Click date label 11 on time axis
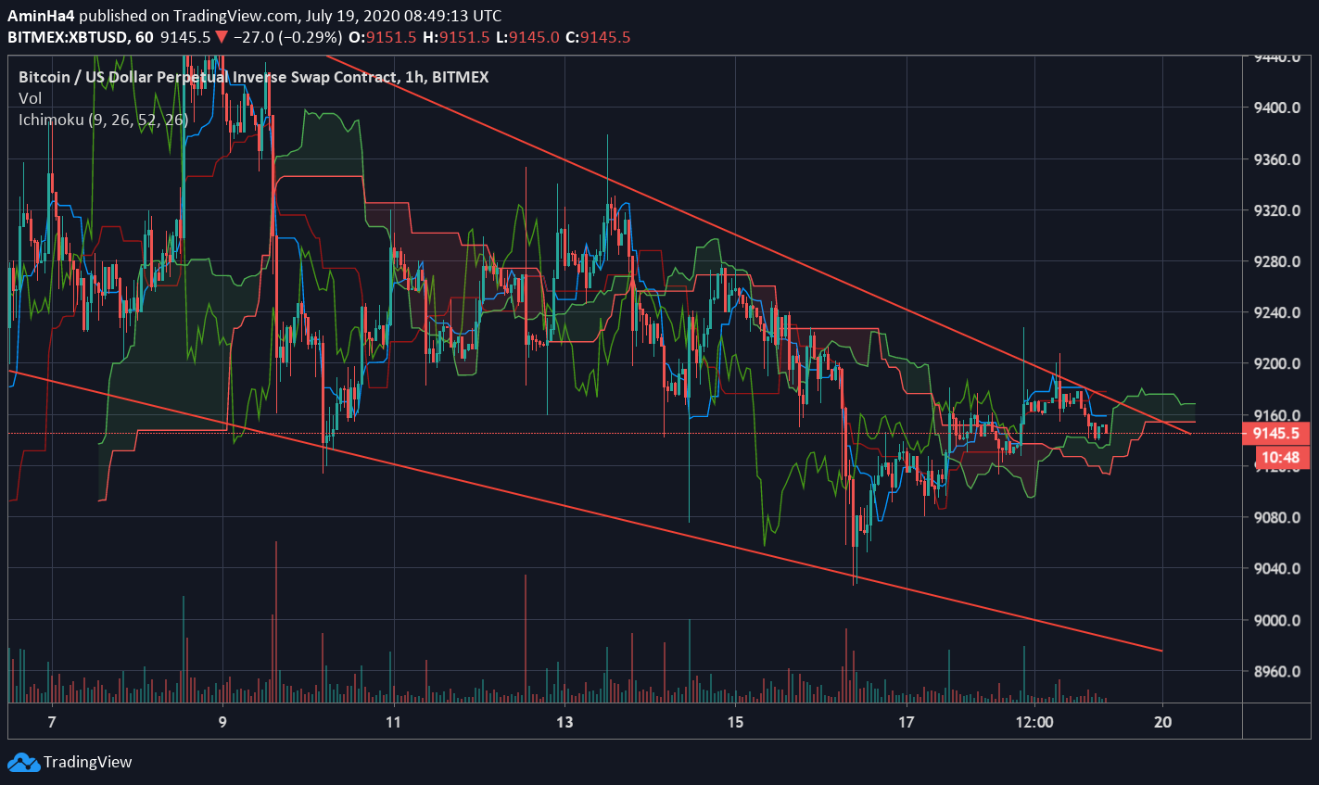 [x=393, y=722]
